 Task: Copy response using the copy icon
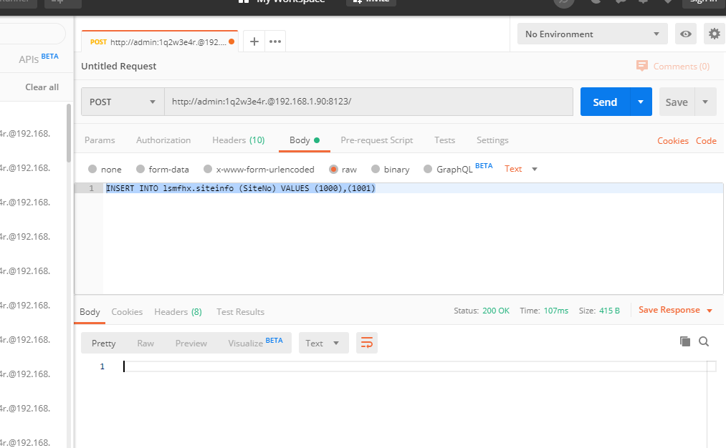pyautogui.click(x=684, y=341)
